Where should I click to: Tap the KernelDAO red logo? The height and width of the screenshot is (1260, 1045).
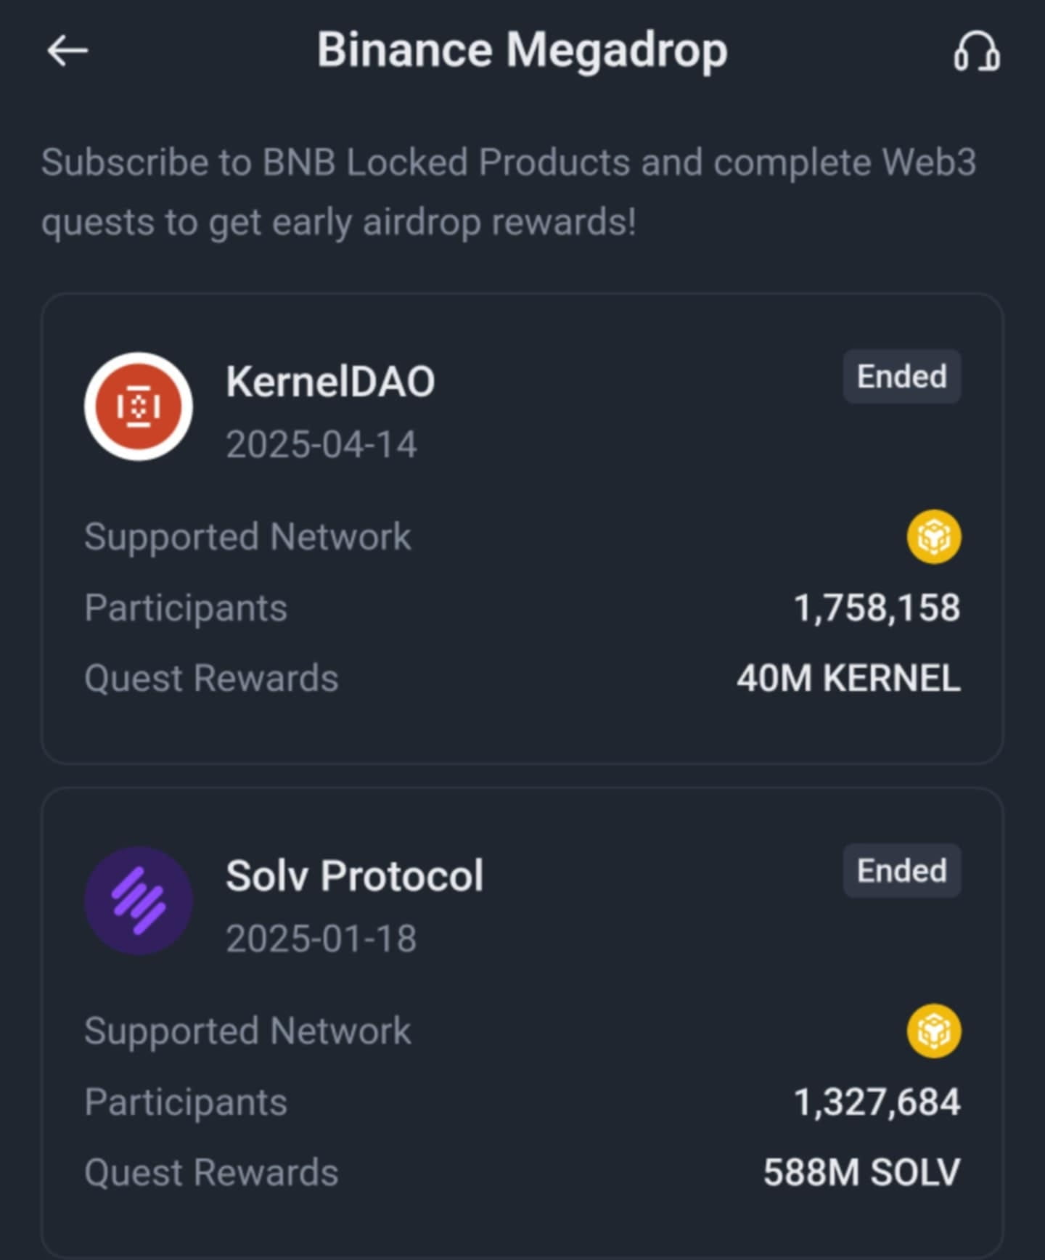tap(139, 406)
